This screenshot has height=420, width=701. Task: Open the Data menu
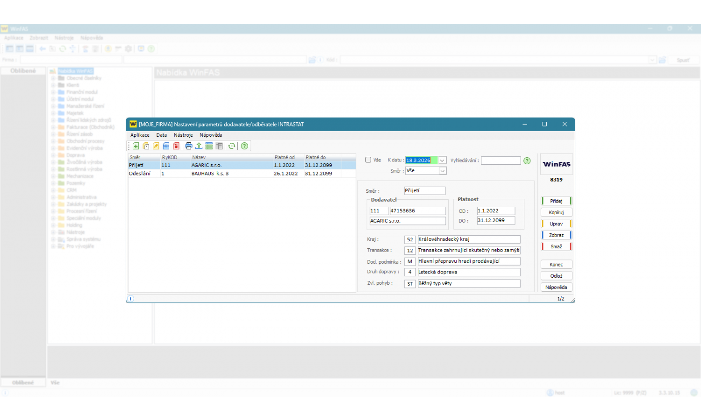161,135
